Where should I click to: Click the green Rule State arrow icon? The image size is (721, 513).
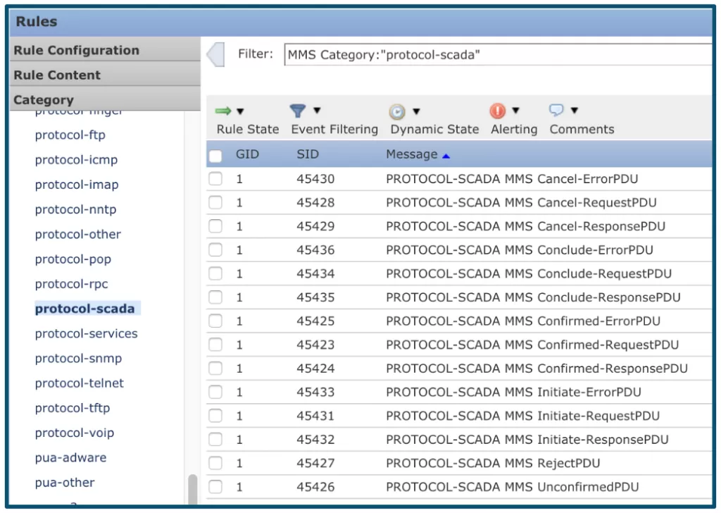[223, 111]
